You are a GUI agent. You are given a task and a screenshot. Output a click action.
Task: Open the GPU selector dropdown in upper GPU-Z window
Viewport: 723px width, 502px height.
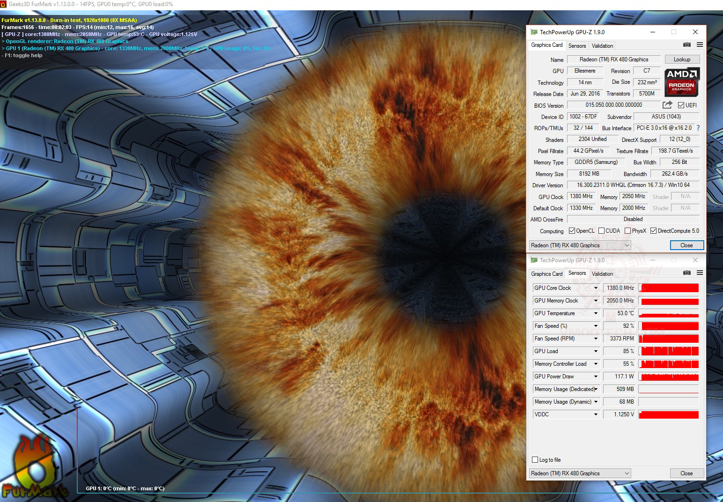pyautogui.click(x=580, y=245)
